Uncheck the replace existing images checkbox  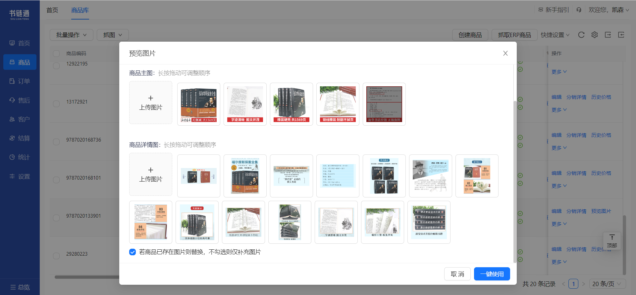click(132, 252)
